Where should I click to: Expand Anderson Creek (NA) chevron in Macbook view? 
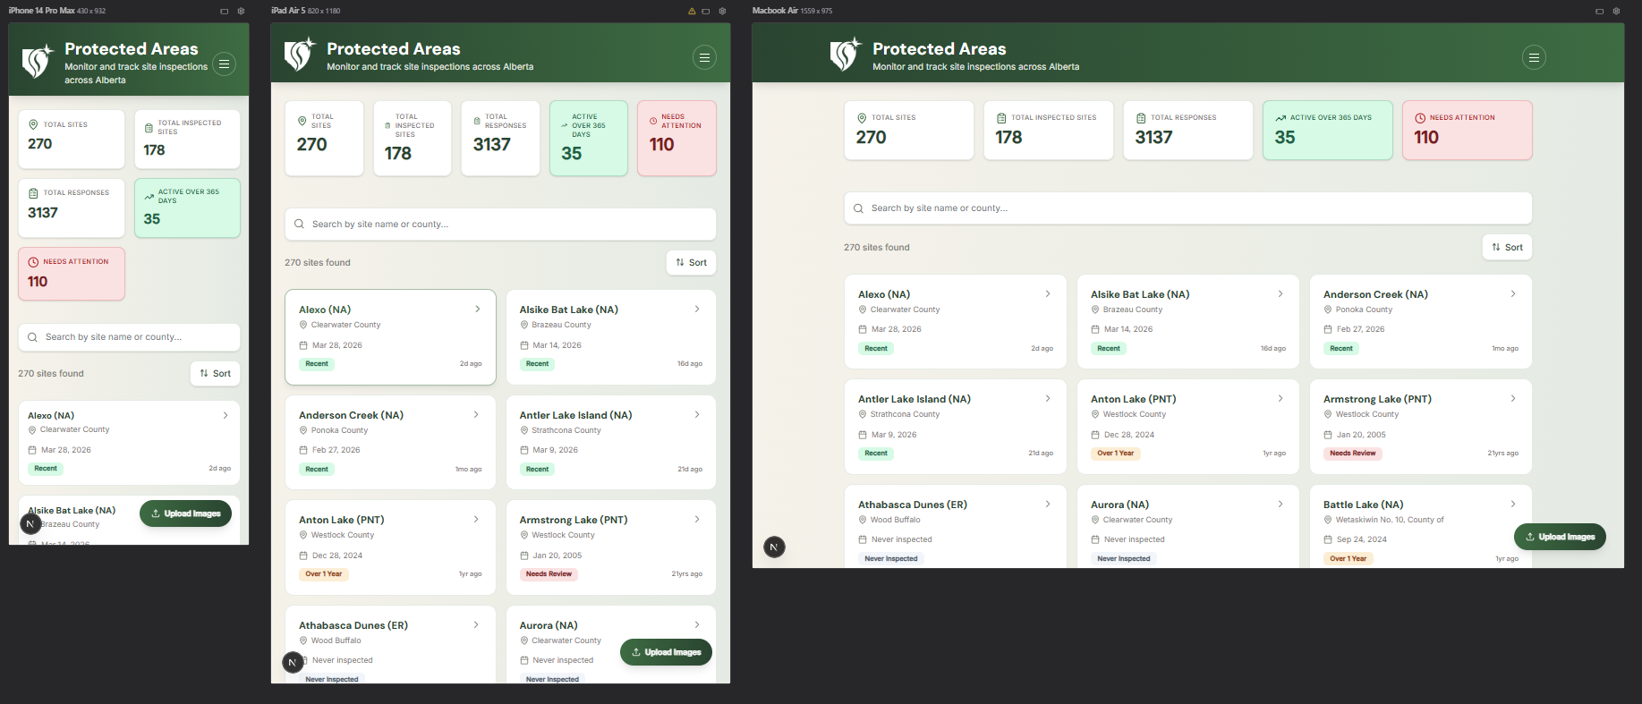tap(1513, 294)
